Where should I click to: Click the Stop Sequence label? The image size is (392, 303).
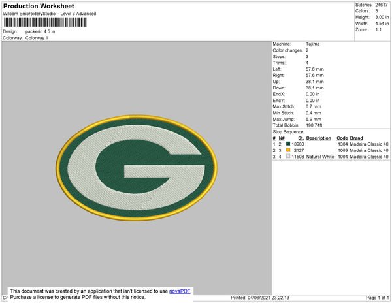(x=289, y=132)
